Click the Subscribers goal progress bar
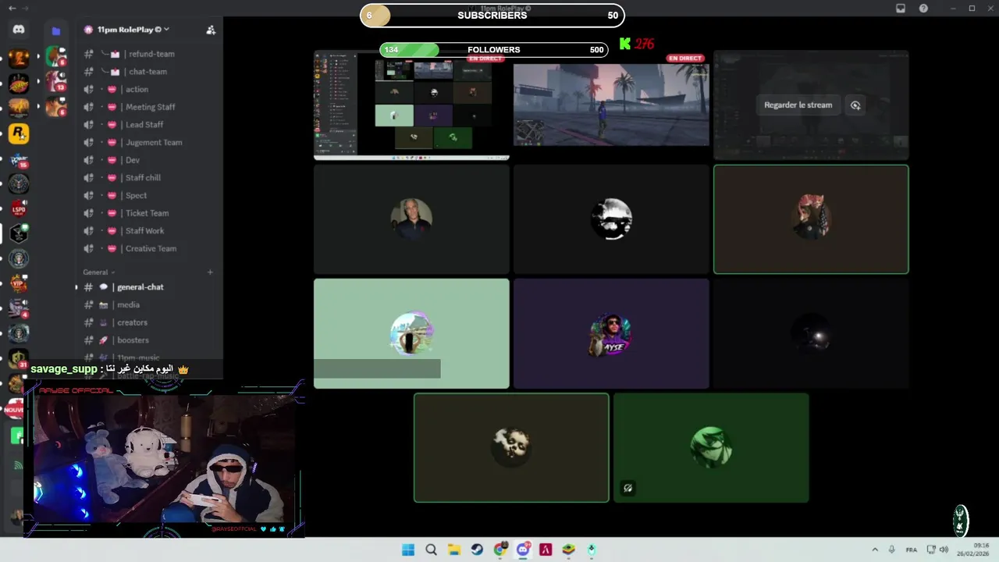The image size is (999, 562). click(x=492, y=16)
